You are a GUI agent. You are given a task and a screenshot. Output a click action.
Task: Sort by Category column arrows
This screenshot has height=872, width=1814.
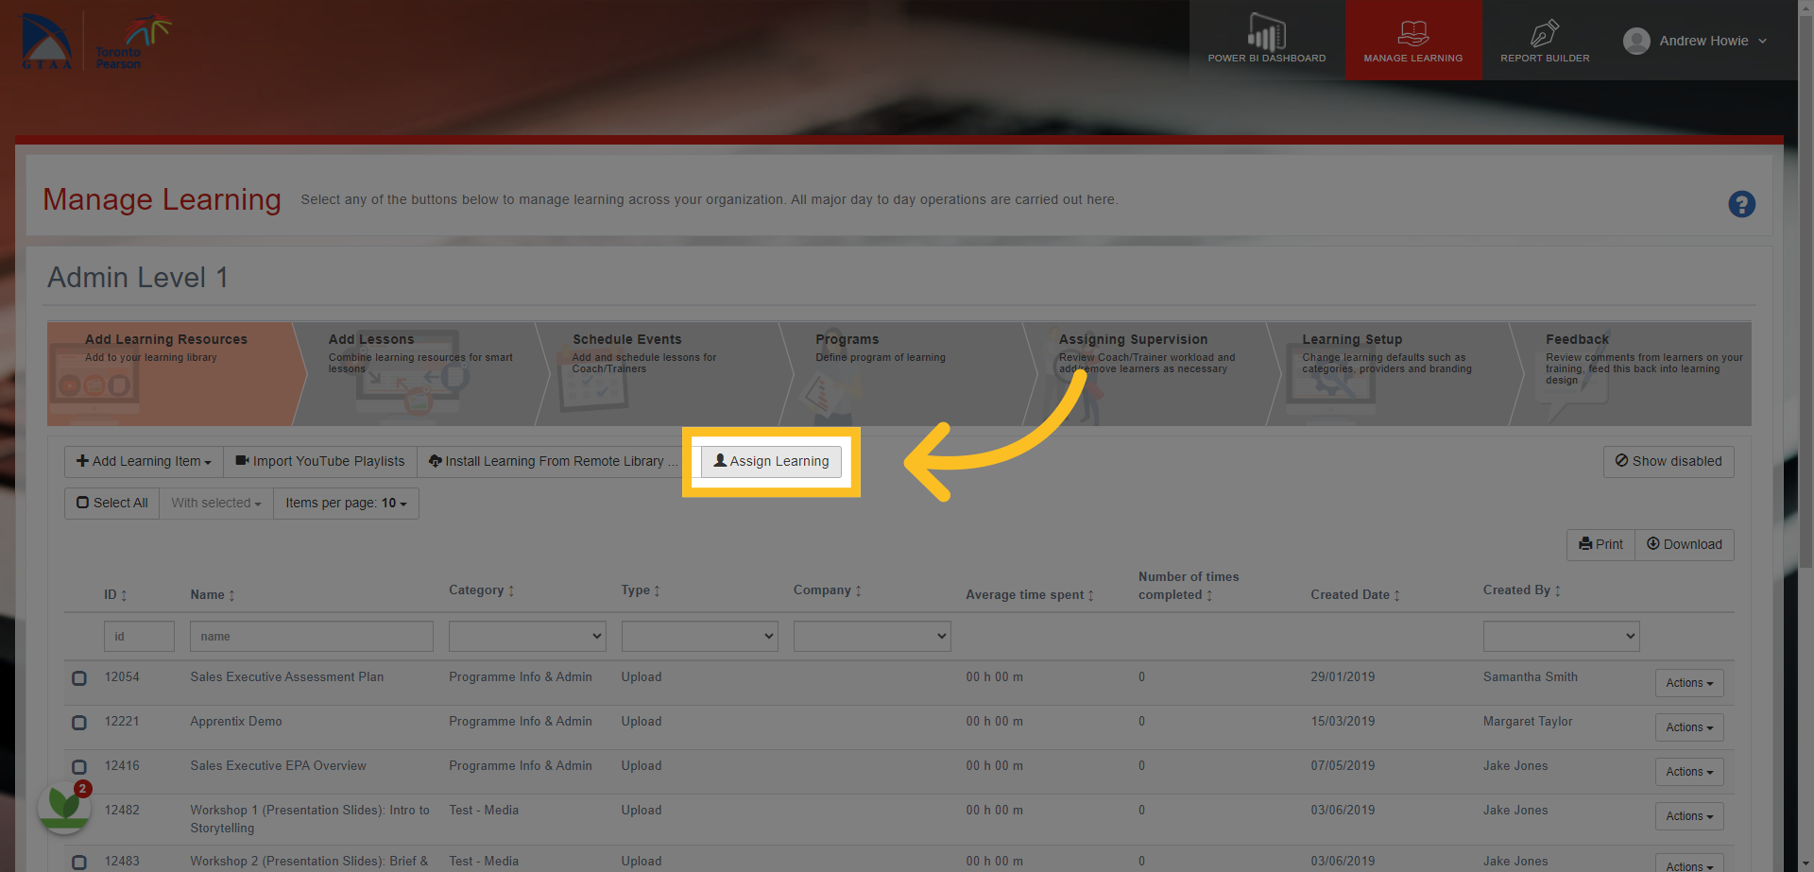click(511, 590)
